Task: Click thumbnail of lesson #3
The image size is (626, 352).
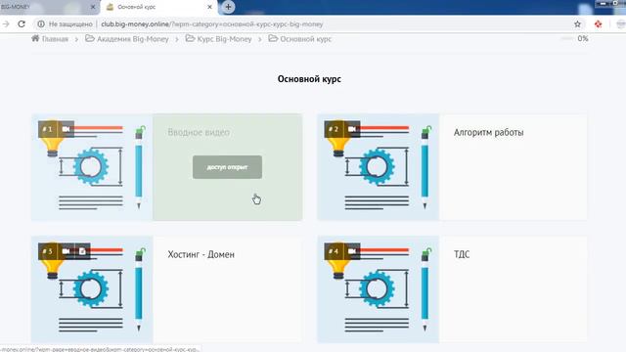Action: click(x=92, y=289)
